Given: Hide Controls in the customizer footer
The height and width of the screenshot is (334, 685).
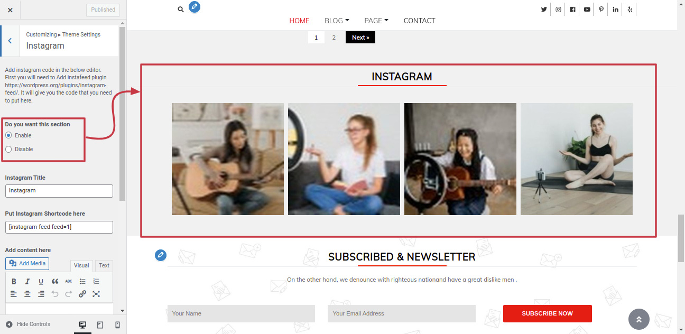Looking at the screenshot, I should click(x=28, y=324).
